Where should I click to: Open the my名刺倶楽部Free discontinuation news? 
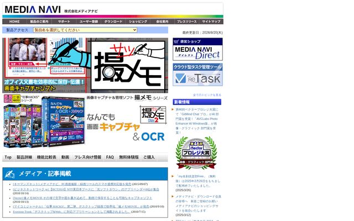(x=198, y=181)
